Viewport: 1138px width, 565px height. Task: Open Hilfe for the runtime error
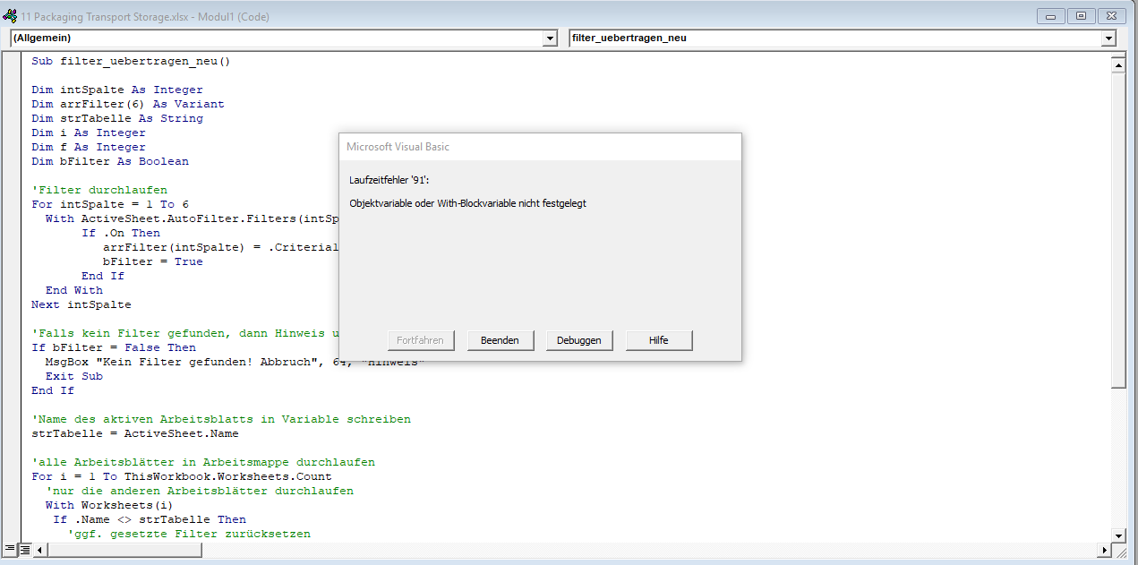[658, 340]
